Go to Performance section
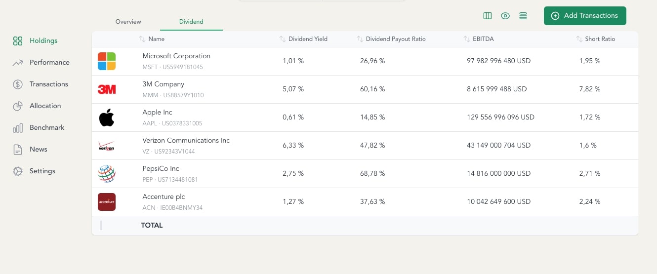The height and width of the screenshot is (274, 657). (49, 63)
